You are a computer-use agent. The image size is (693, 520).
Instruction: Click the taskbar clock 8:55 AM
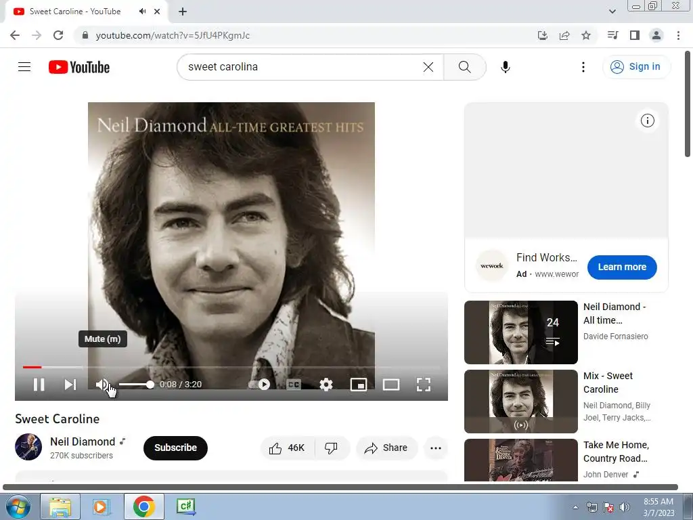pyautogui.click(x=658, y=502)
